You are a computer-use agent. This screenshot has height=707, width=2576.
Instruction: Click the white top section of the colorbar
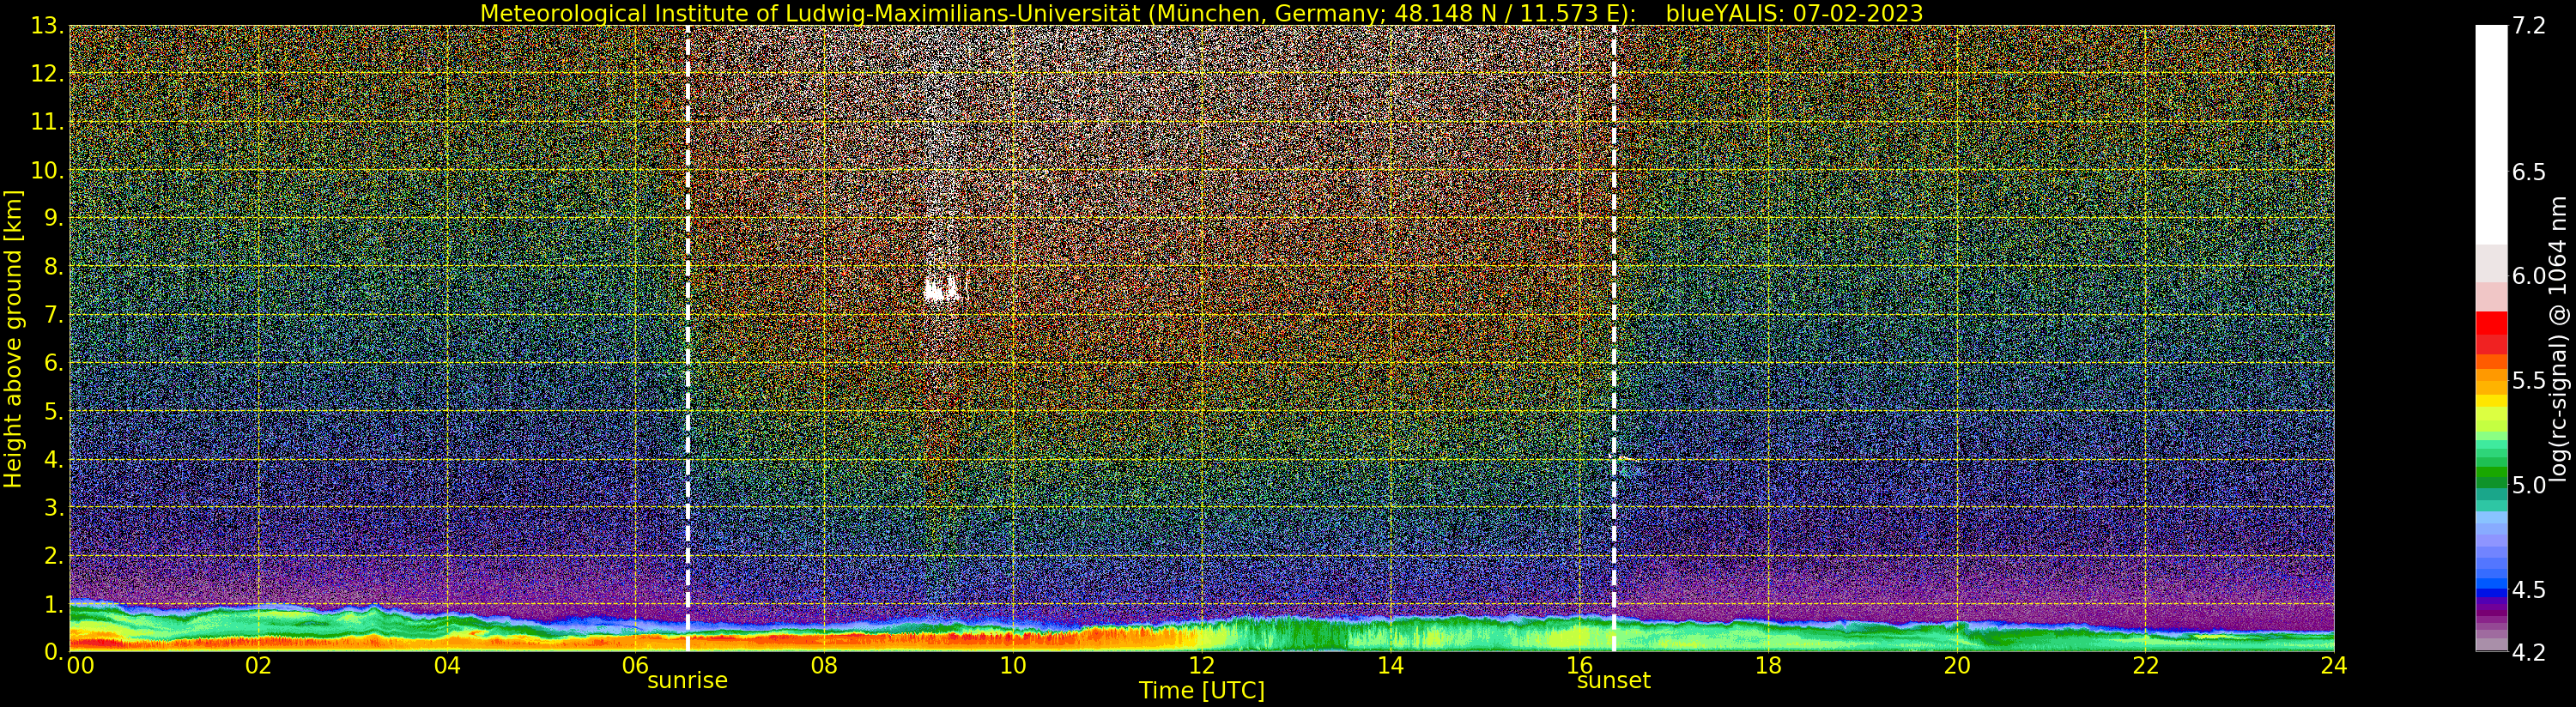click(x=2491, y=135)
